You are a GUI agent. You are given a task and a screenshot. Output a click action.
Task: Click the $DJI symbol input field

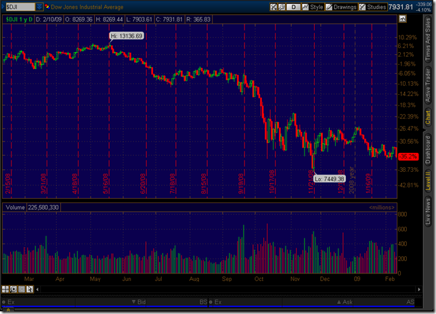pos(20,7)
